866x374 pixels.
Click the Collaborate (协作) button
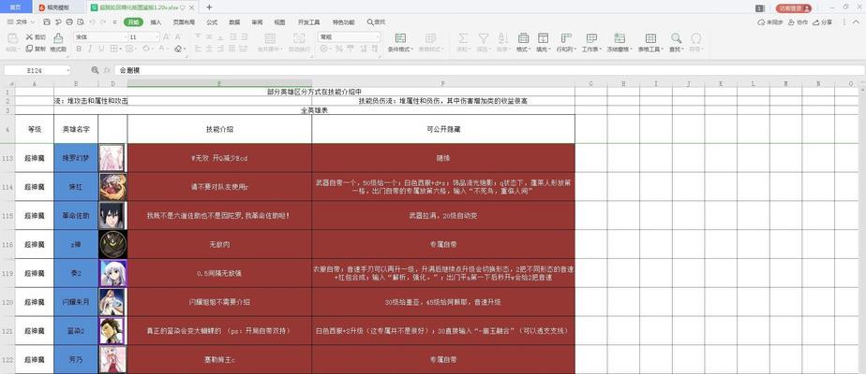coord(799,22)
